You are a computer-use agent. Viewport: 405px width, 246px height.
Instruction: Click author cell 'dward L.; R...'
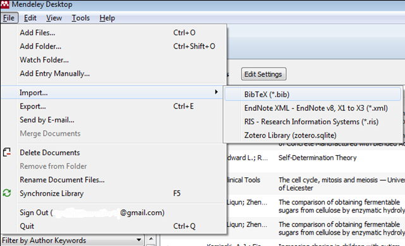[247, 158]
